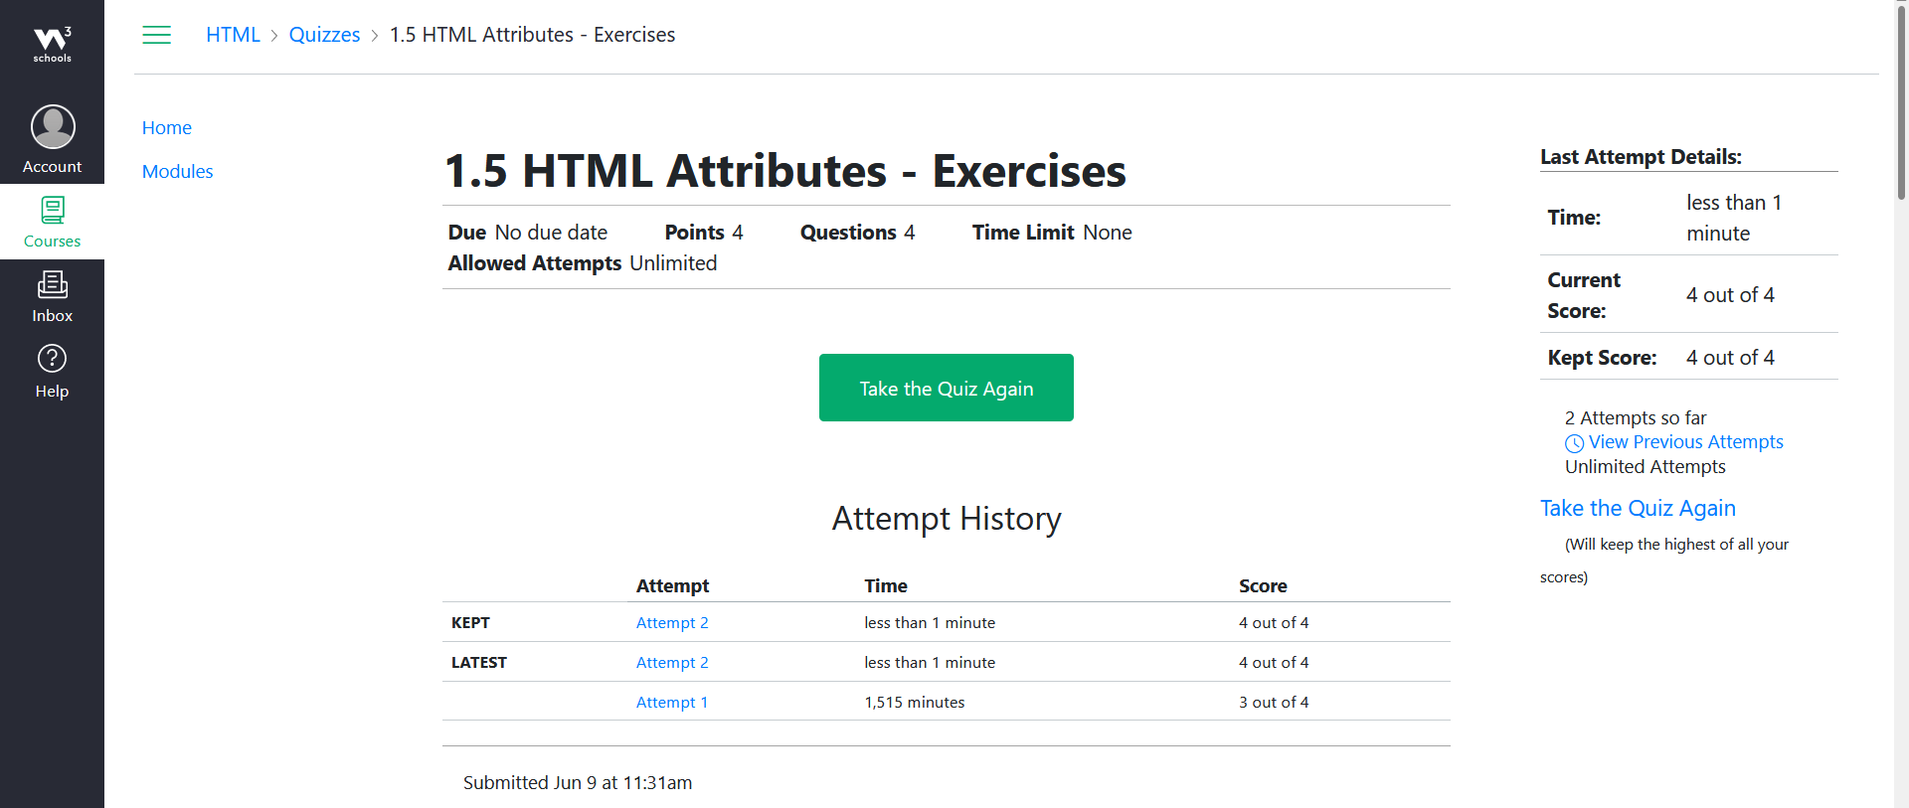Click '2 Attempts so far' text
This screenshot has width=1909, height=808.
[x=1636, y=417]
